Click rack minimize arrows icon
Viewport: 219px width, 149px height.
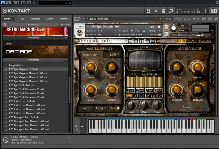[x=216, y=19]
